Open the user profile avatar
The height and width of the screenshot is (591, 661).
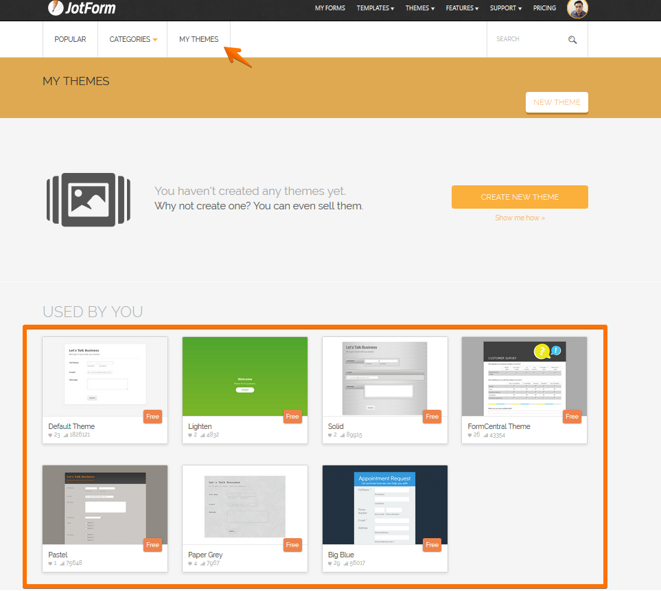577,8
